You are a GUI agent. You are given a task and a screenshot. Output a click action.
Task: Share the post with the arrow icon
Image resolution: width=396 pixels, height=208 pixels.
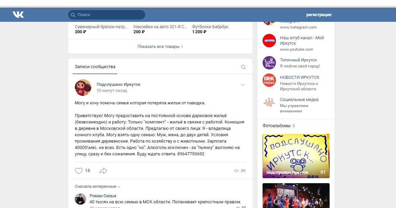103,171
